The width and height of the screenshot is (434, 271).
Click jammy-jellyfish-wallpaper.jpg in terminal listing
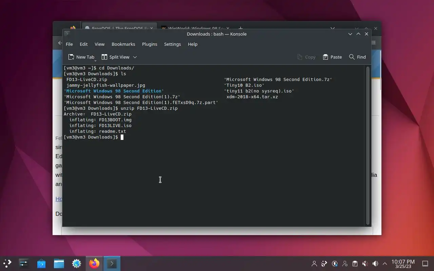click(106, 85)
